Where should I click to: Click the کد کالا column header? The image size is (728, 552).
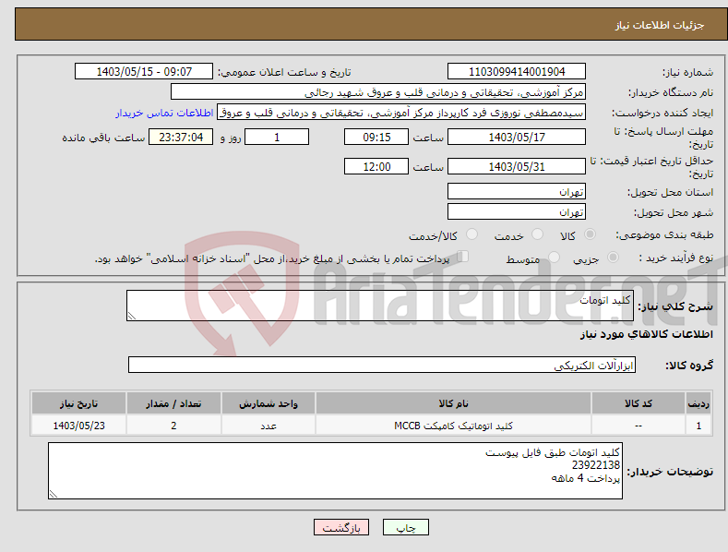(638, 403)
